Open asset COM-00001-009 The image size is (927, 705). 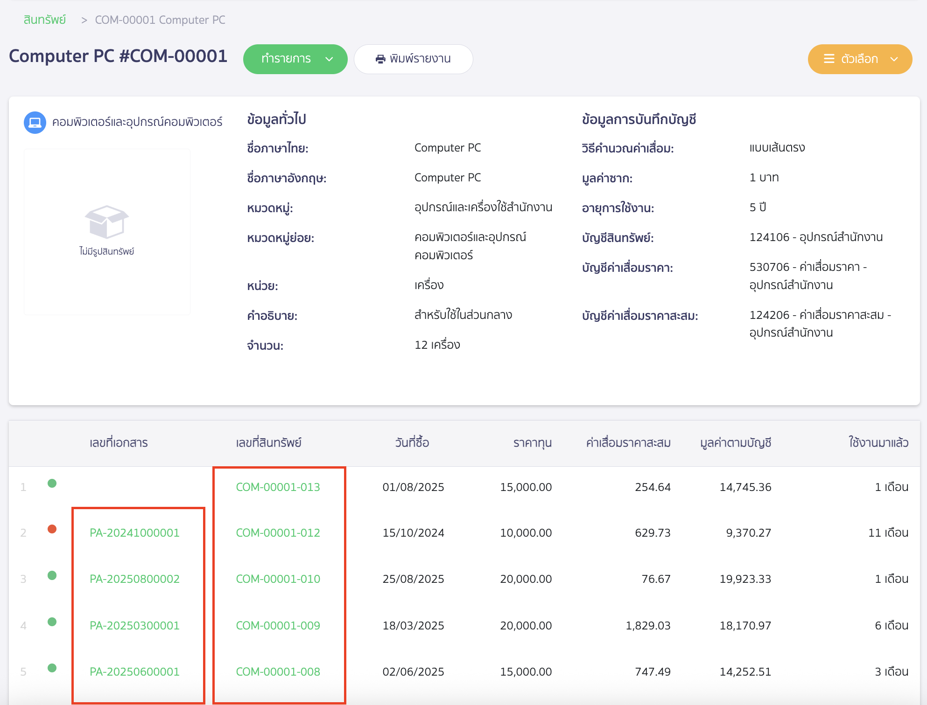(278, 625)
